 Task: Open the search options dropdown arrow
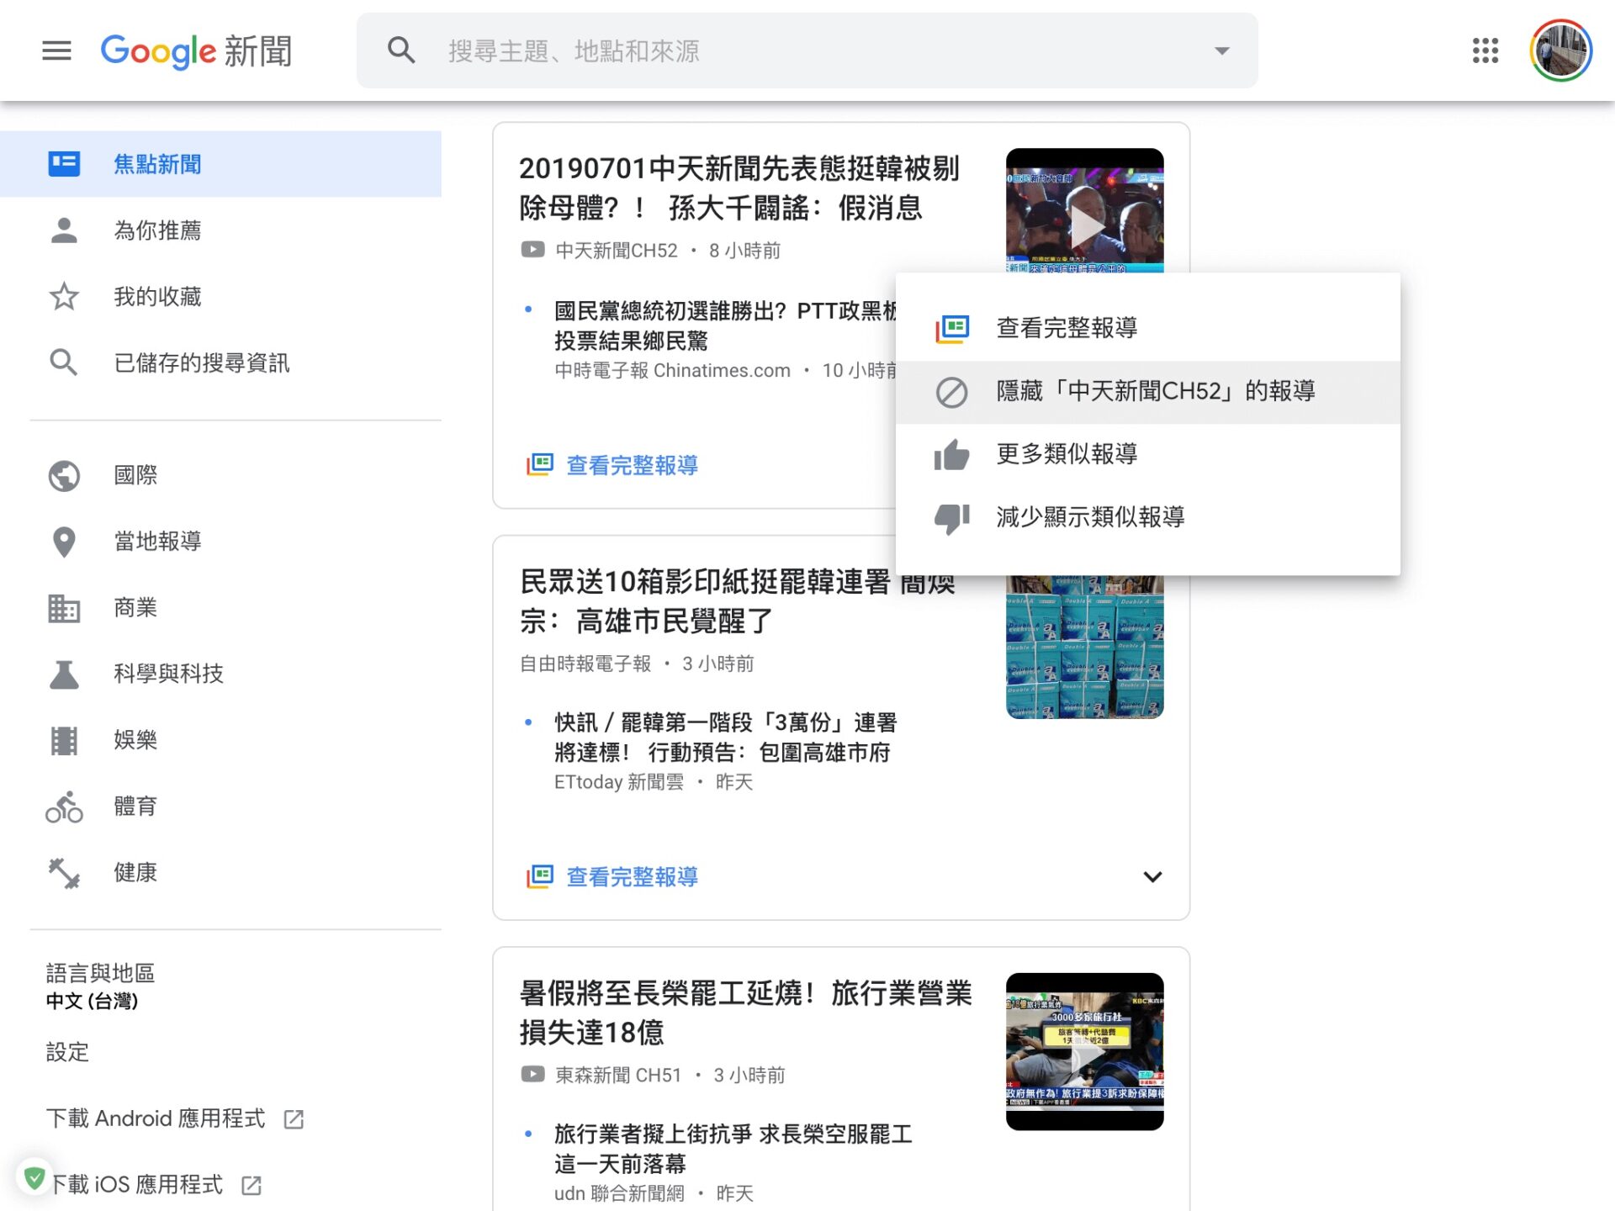tap(1222, 50)
